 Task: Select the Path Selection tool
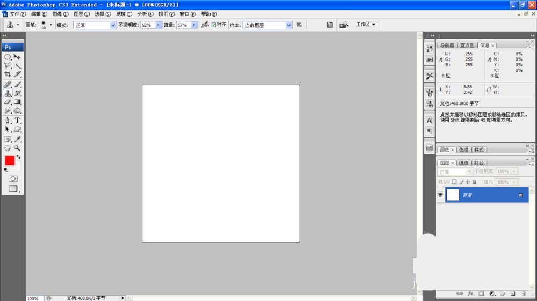tap(8, 129)
